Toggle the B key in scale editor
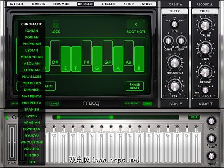This screenshot has height=168, width=224. point(139,59)
